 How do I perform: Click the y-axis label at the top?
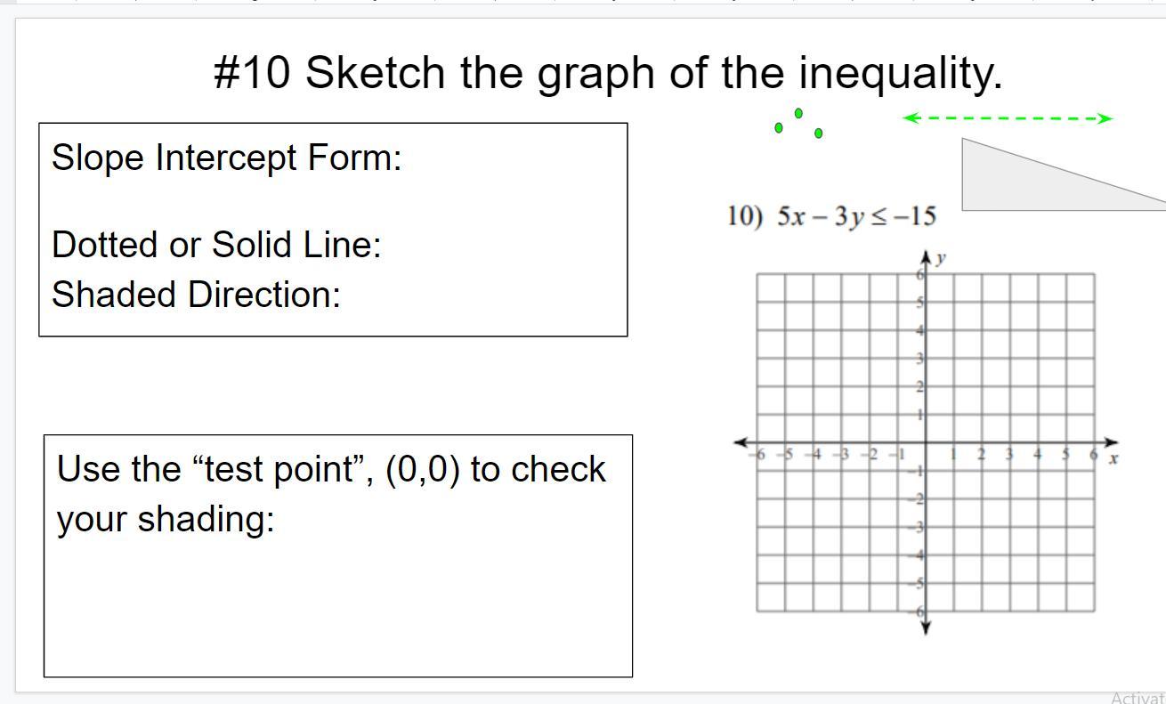coord(941,258)
